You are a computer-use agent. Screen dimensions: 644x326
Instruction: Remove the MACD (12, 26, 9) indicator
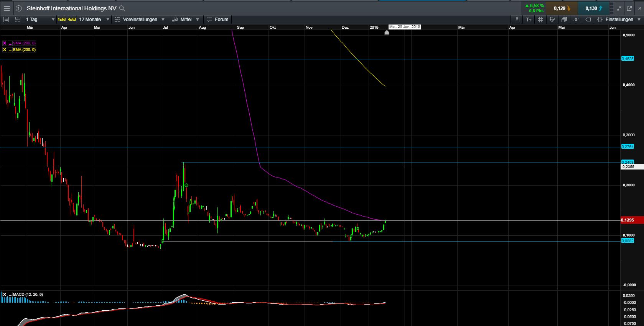[x=5, y=294]
